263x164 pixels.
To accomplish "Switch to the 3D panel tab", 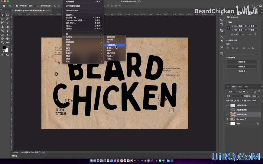I will 228,87.
